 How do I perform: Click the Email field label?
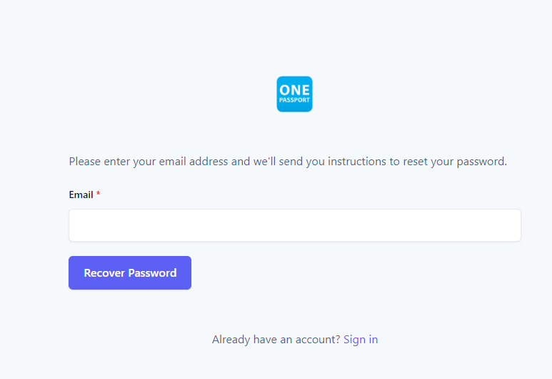81,195
